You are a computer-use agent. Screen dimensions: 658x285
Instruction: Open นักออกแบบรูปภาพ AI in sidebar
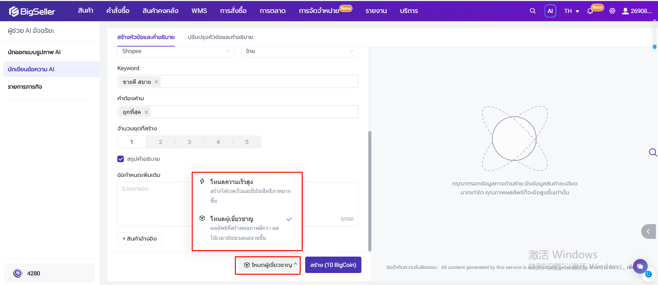(34, 52)
